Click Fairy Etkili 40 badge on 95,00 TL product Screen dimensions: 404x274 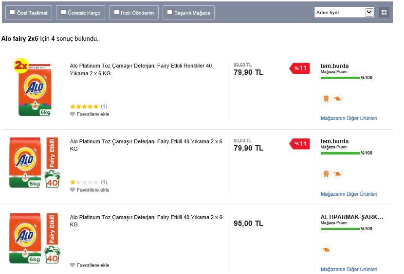(x=52, y=238)
